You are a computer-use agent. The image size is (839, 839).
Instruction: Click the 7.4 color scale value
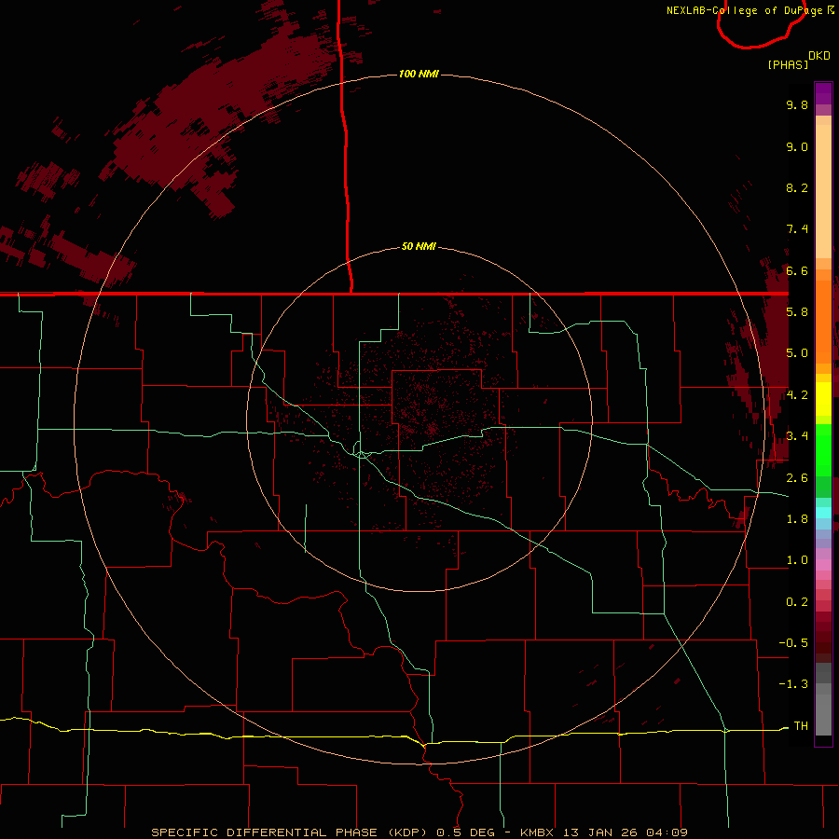click(797, 229)
